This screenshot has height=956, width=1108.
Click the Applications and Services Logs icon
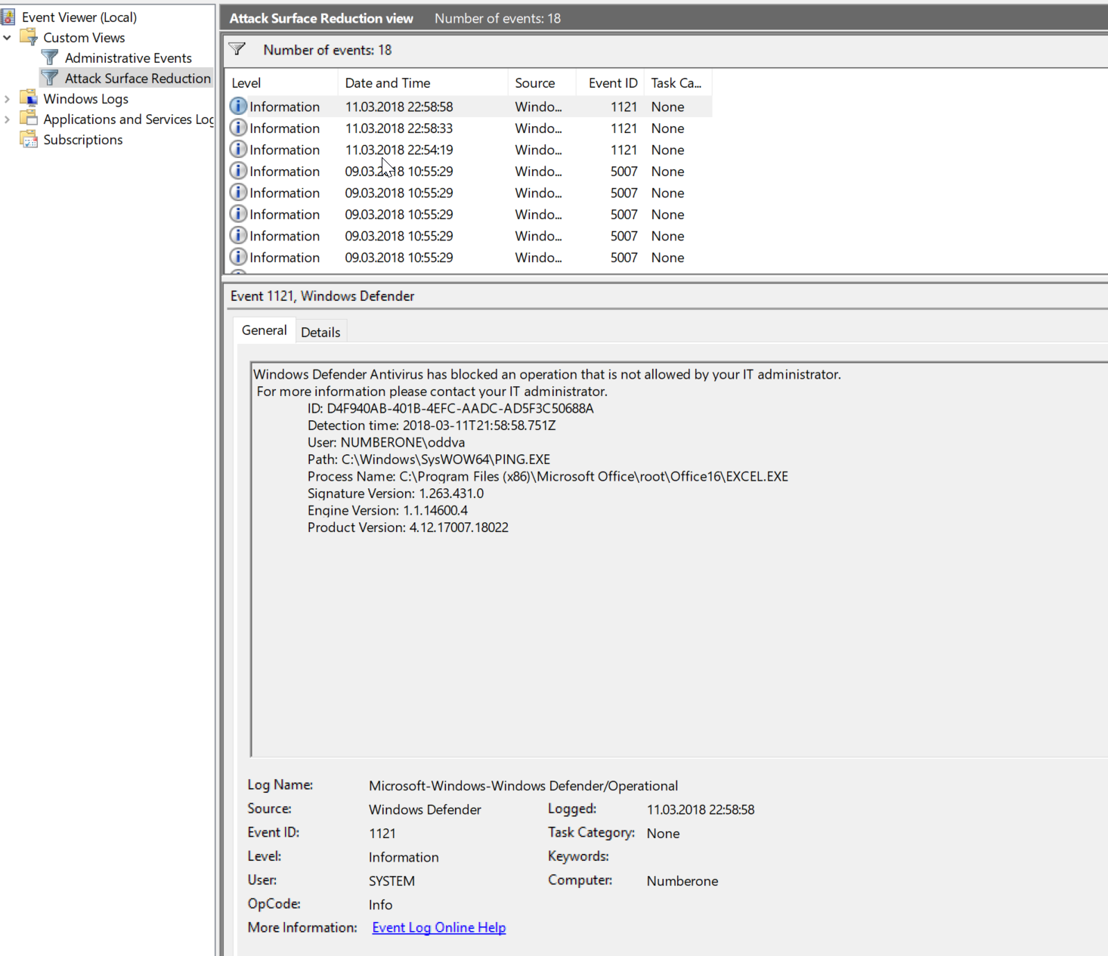click(x=29, y=119)
